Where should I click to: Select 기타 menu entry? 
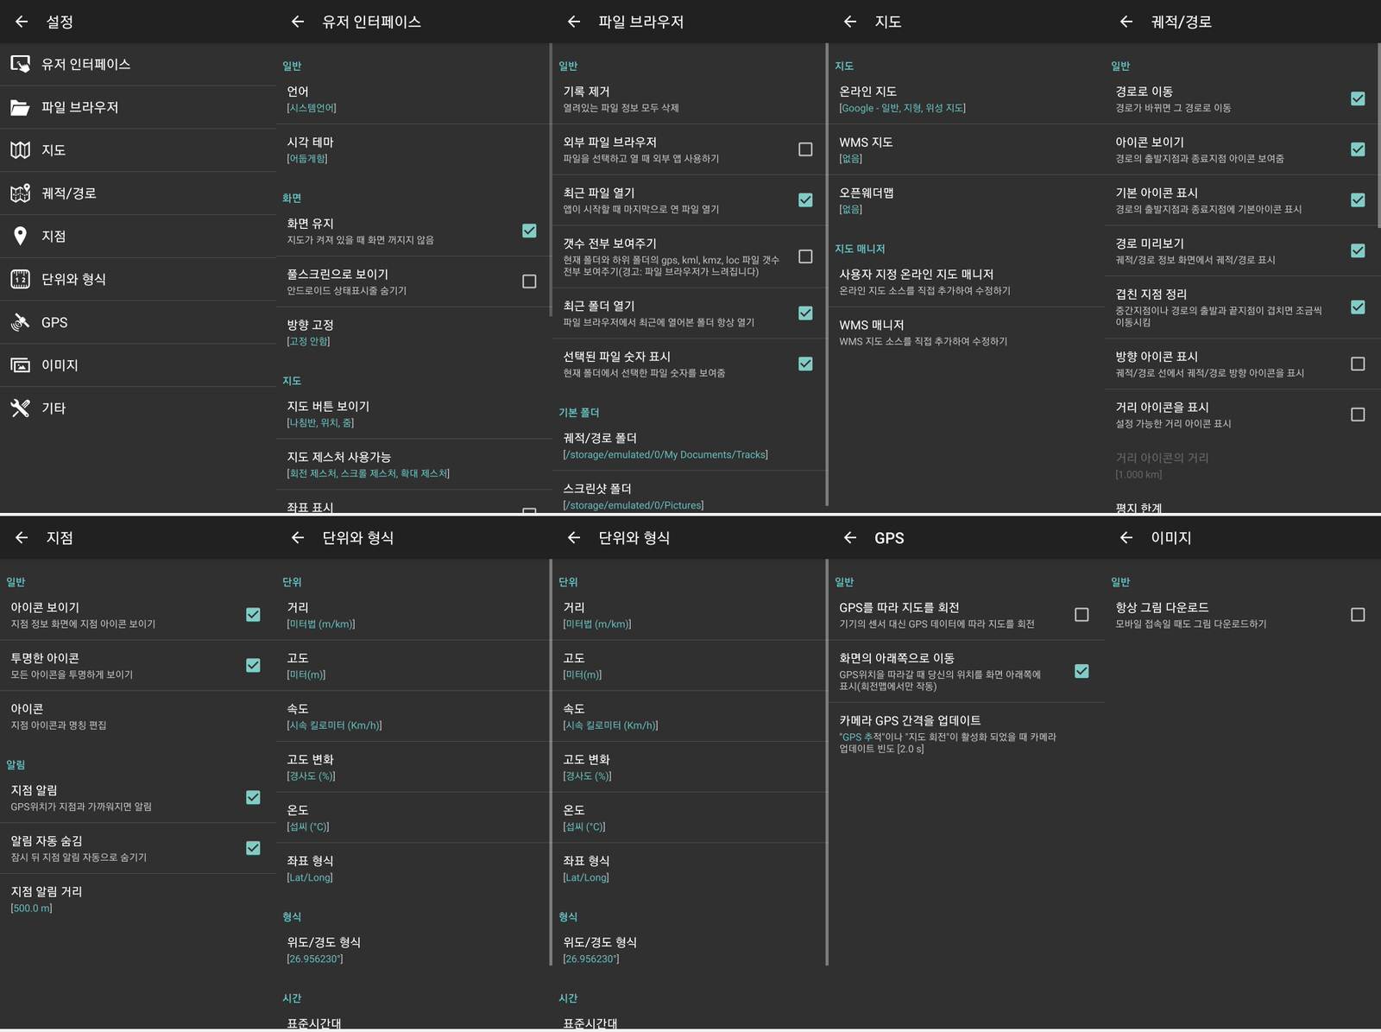138,408
